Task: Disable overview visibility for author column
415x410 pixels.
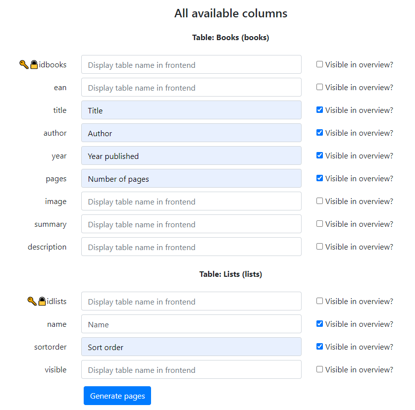Action: pyautogui.click(x=319, y=133)
